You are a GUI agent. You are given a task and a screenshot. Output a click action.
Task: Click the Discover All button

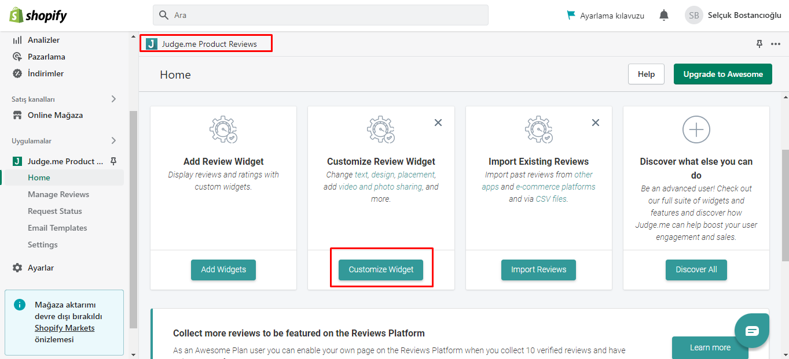(x=696, y=269)
